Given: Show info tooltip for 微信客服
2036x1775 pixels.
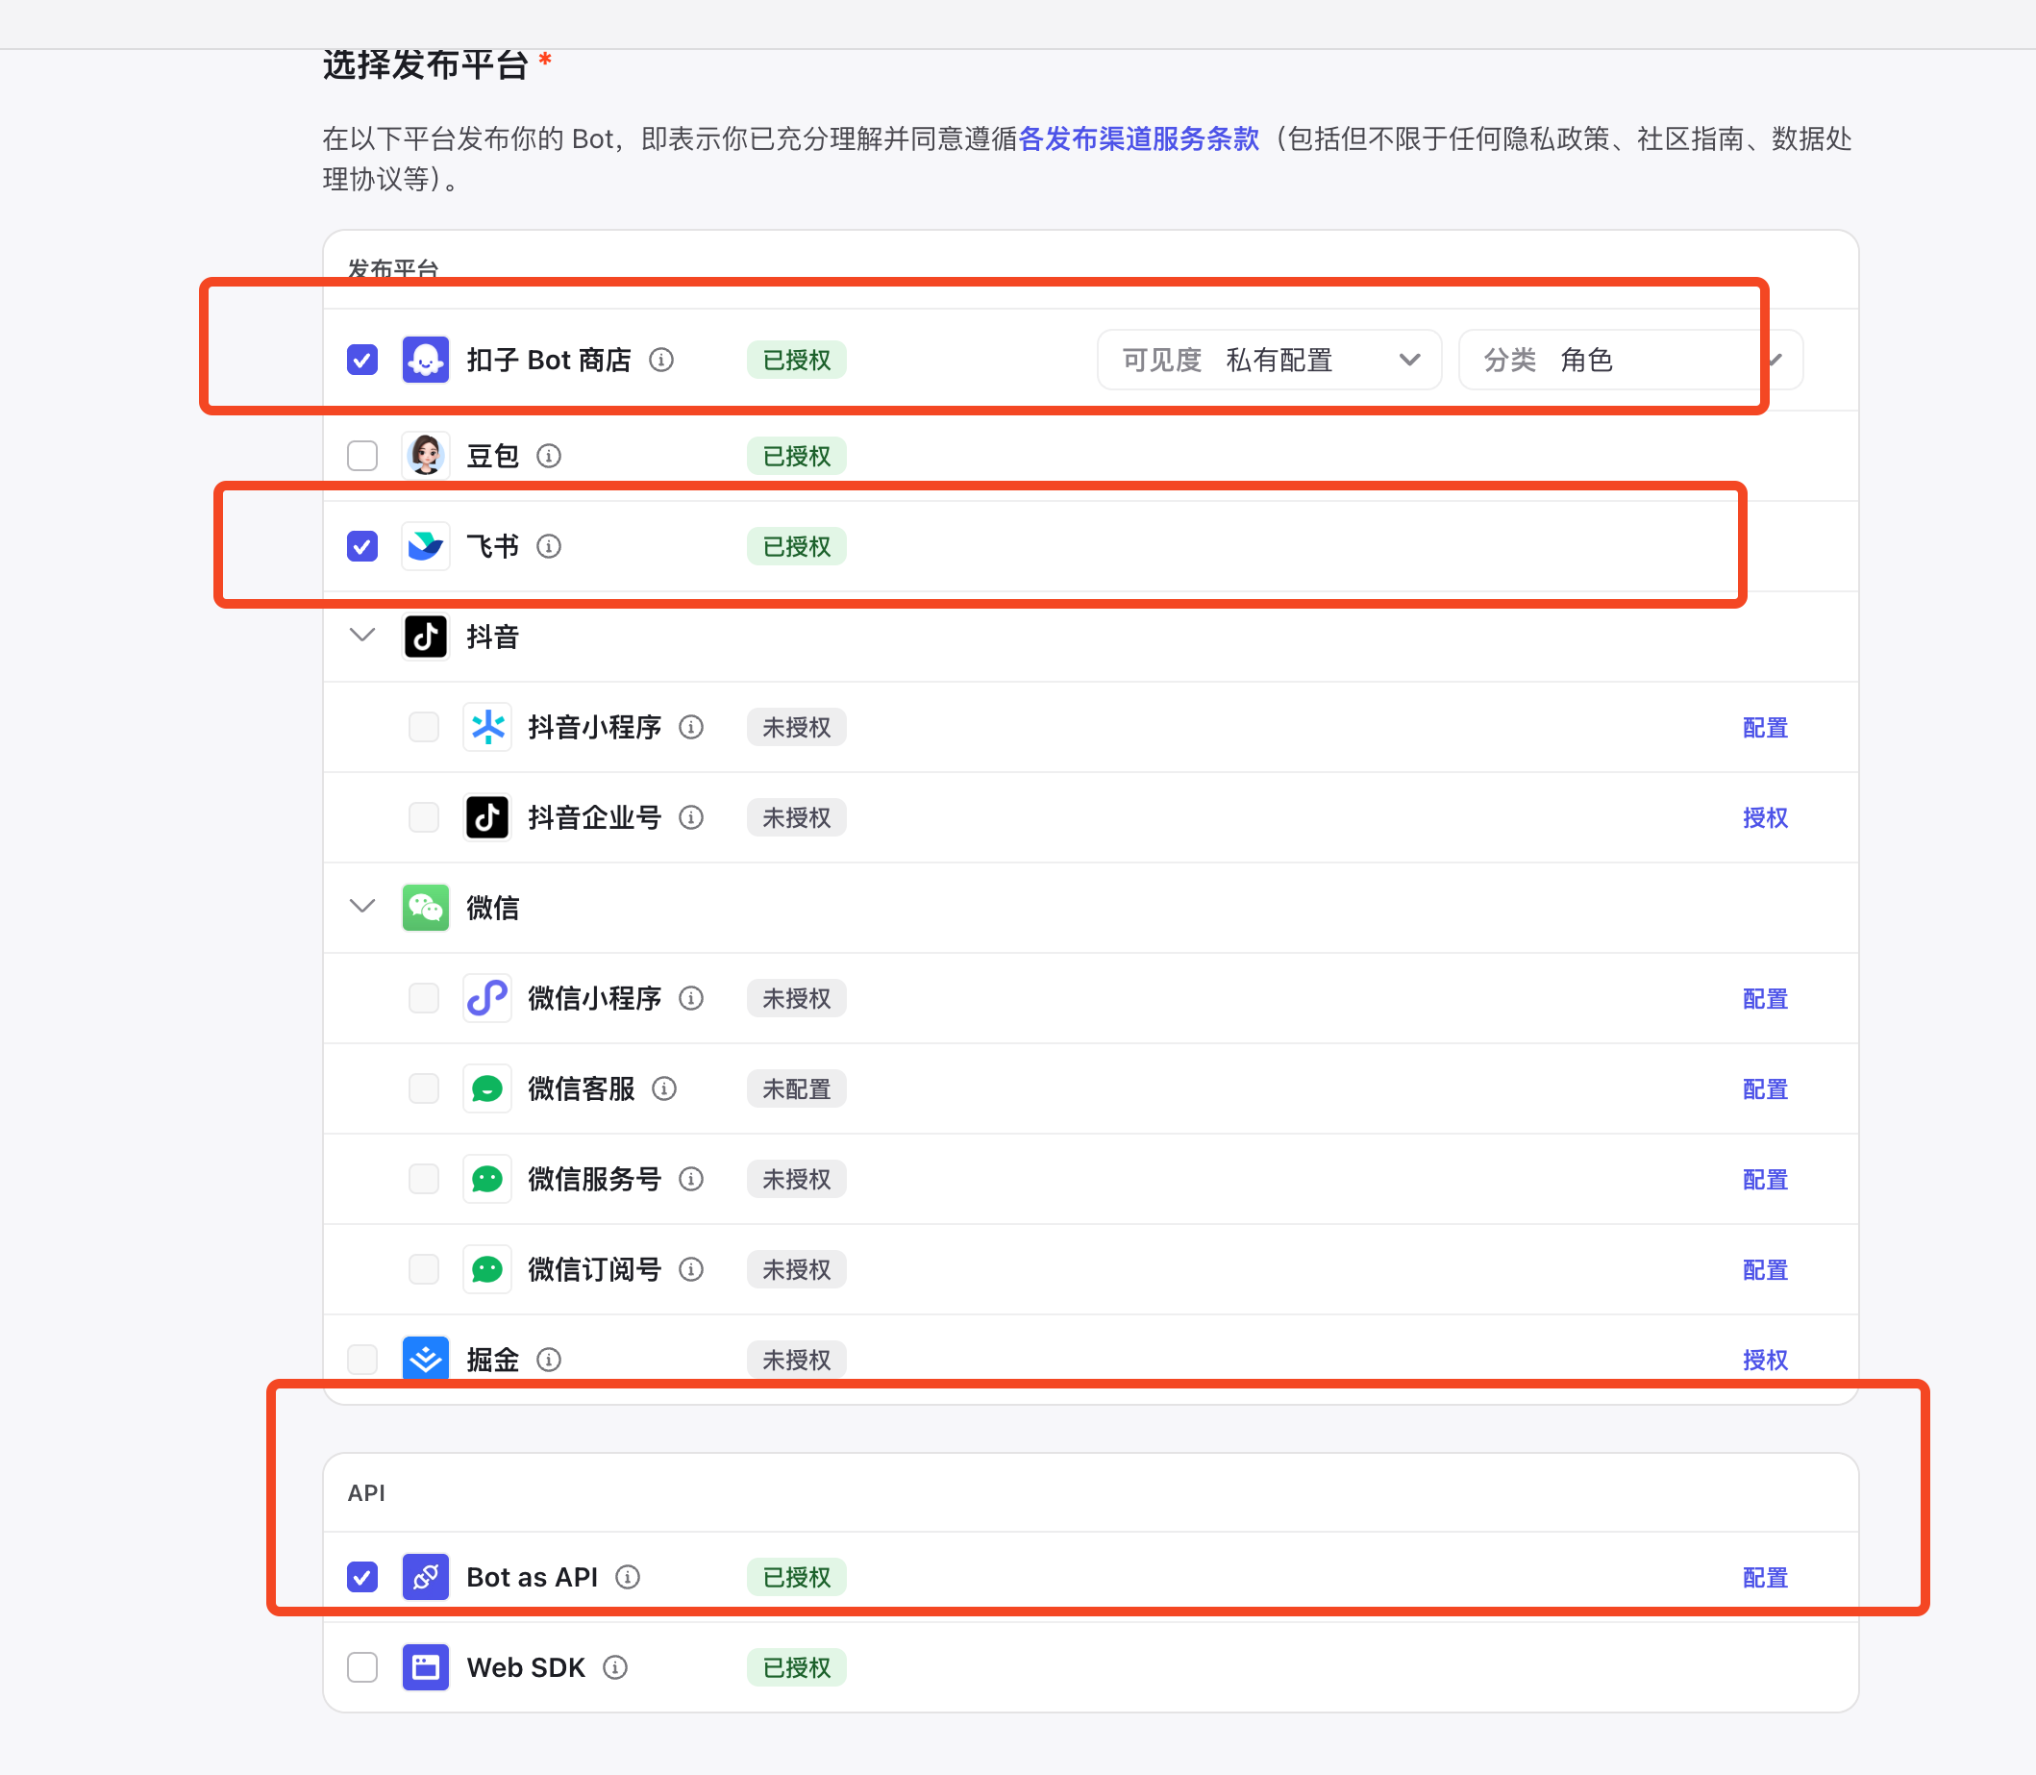Looking at the screenshot, I should point(664,1088).
